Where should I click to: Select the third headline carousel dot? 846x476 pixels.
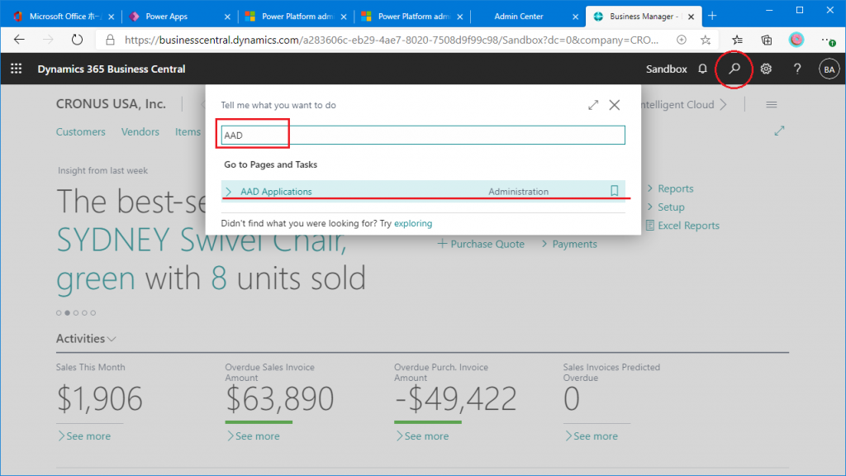coord(76,313)
